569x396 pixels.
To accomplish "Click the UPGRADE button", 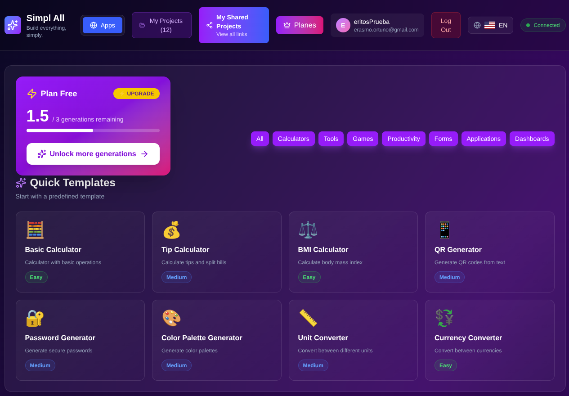I will click(136, 94).
